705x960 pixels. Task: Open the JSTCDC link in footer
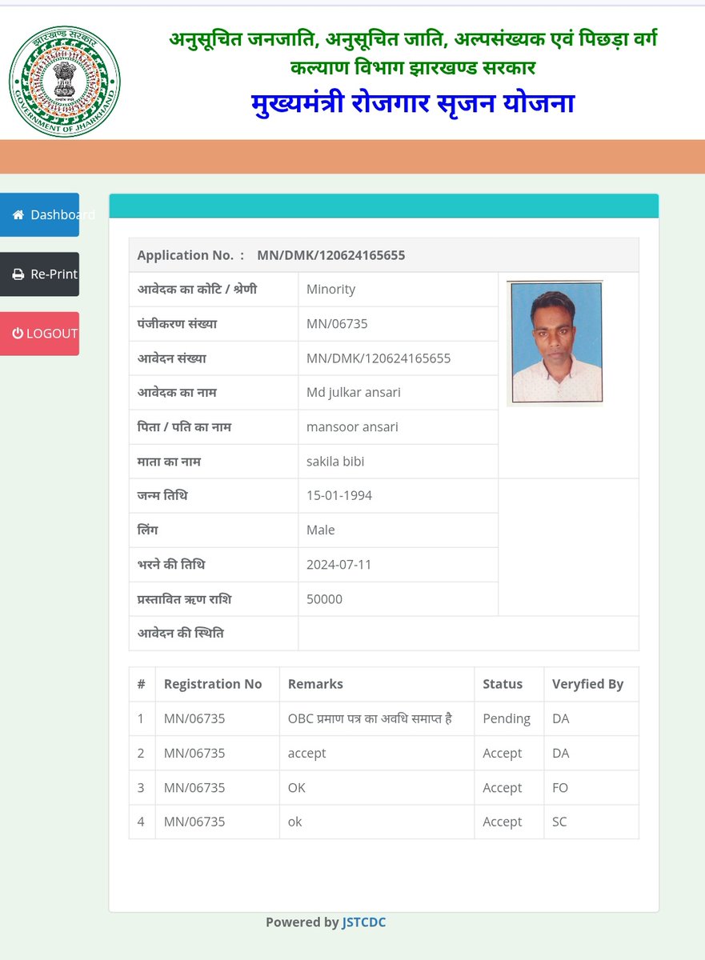point(364,922)
